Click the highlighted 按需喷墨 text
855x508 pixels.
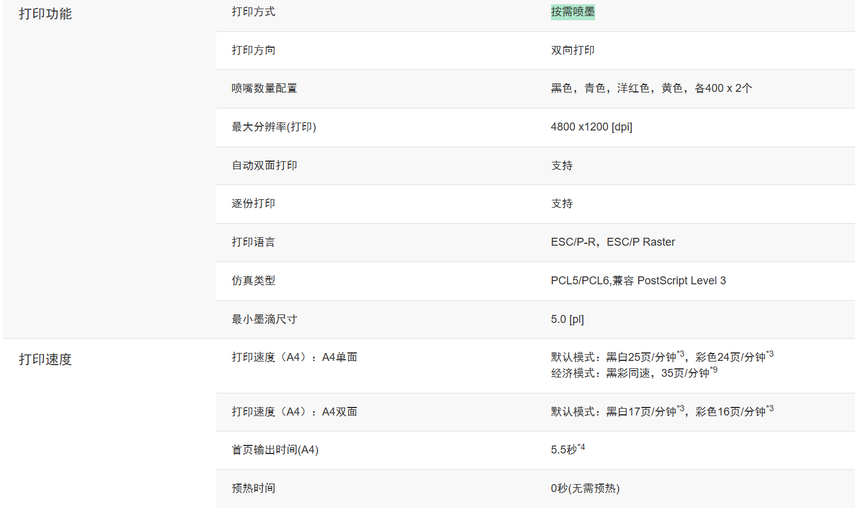click(x=572, y=12)
